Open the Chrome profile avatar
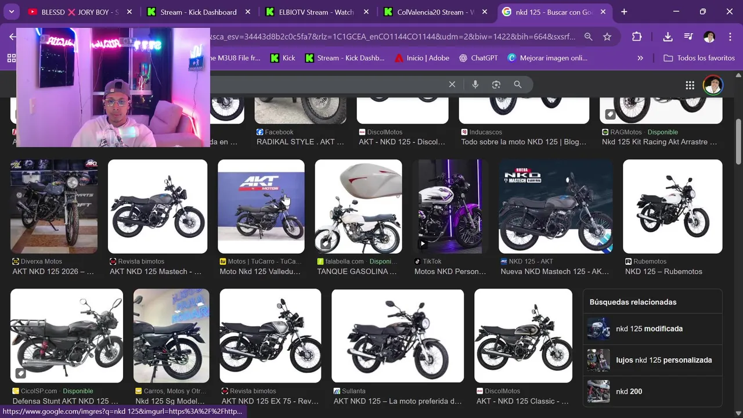Image resolution: width=743 pixels, height=418 pixels. point(709,37)
